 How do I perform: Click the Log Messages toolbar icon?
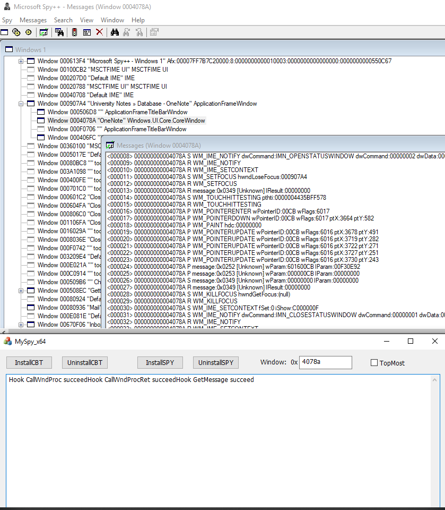(43, 32)
